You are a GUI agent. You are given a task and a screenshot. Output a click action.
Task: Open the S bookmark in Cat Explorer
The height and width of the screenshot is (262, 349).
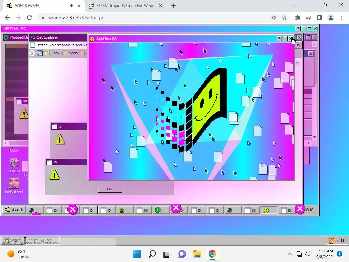[32, 53]
